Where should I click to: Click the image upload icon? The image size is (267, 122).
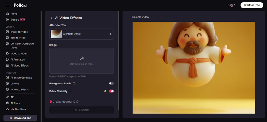coord(82,58)
